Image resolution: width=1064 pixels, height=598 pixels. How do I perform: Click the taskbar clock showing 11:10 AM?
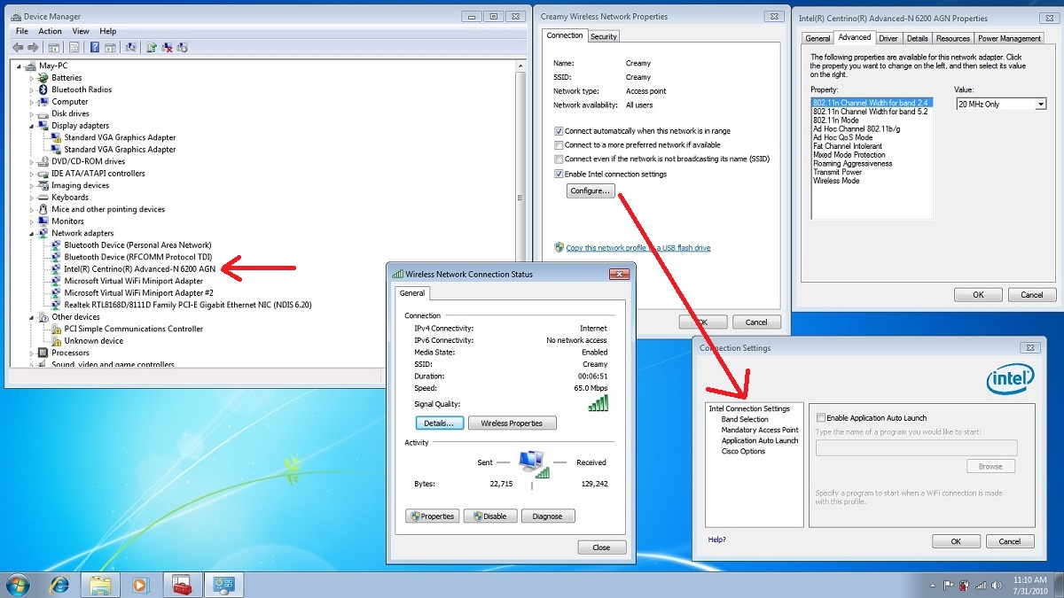click(x=1031, y=585)
